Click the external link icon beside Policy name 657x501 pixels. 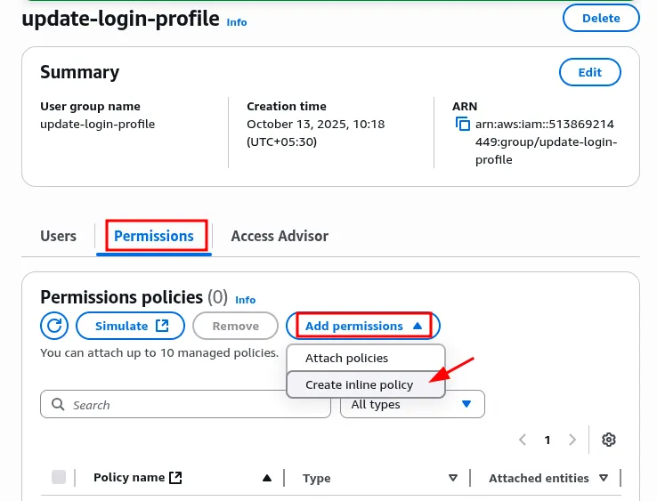[x=175, y=478]
